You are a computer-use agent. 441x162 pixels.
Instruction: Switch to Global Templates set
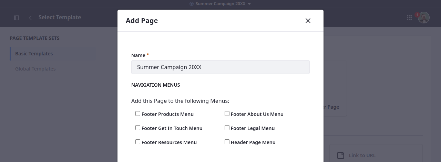pyautogui.click(x=35, y=69)
